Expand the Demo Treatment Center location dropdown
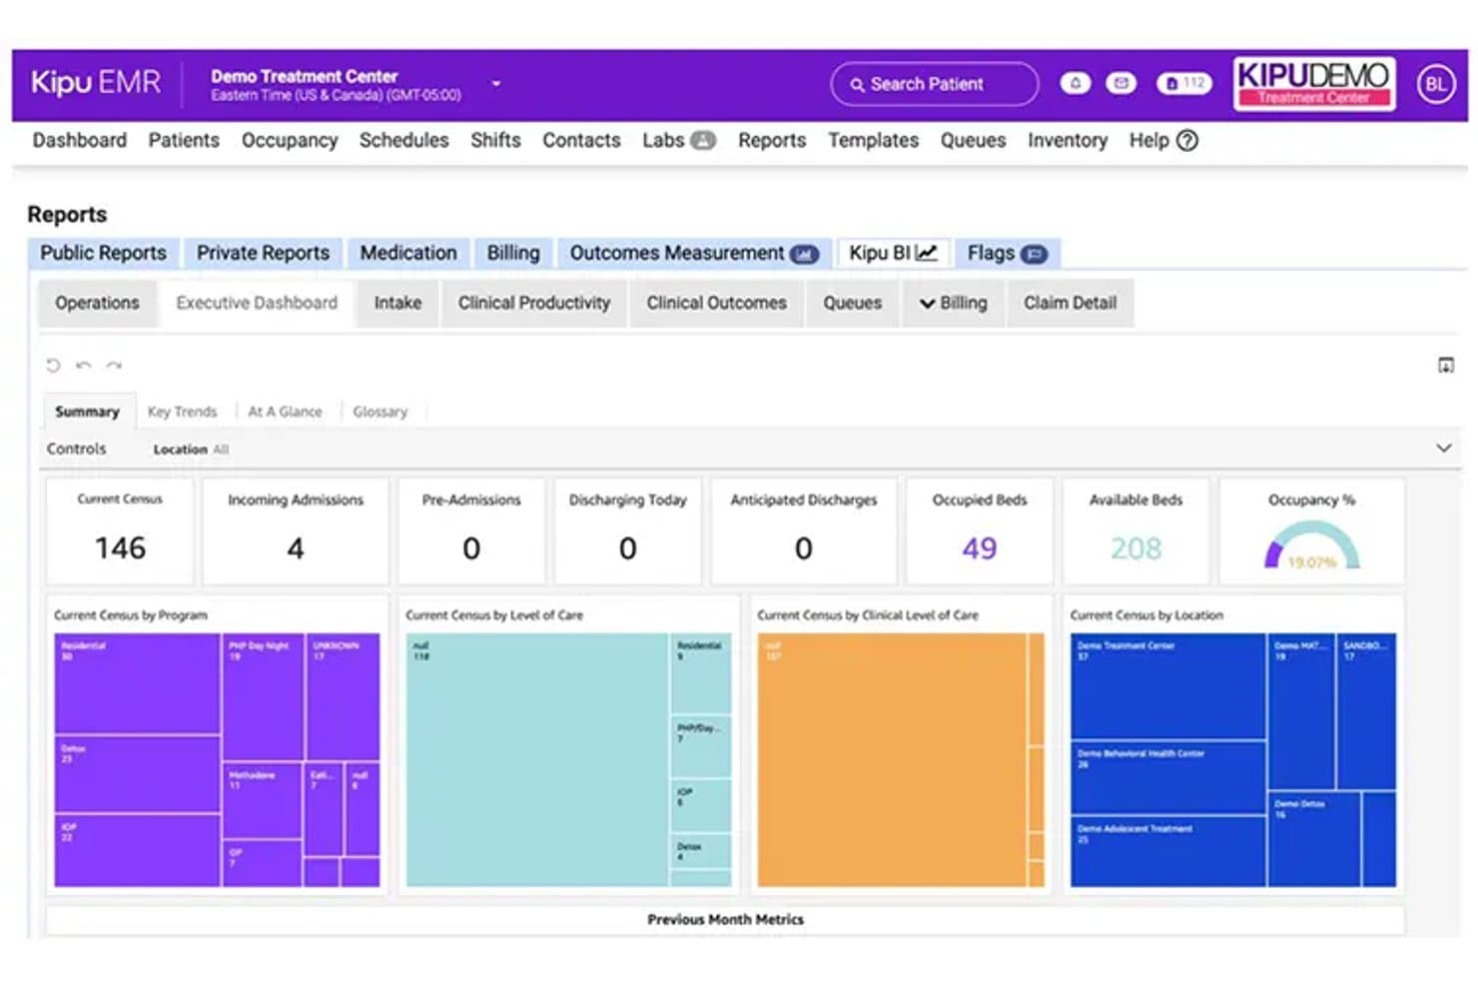 (x=495, y=84)
